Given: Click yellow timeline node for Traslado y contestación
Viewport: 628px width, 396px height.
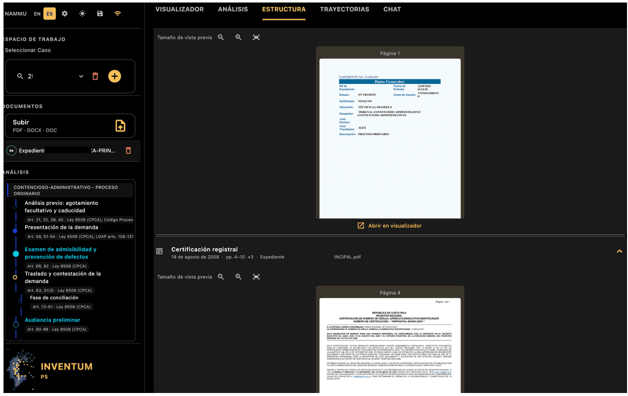Looking at the screenshot, I should pyautogui.click(x=15, y=277).
